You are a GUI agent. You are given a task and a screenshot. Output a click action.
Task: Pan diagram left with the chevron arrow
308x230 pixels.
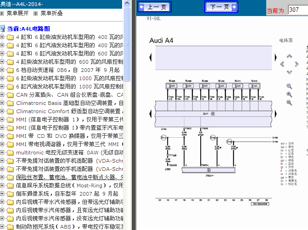pyautogui.click(x=282, y=64)
